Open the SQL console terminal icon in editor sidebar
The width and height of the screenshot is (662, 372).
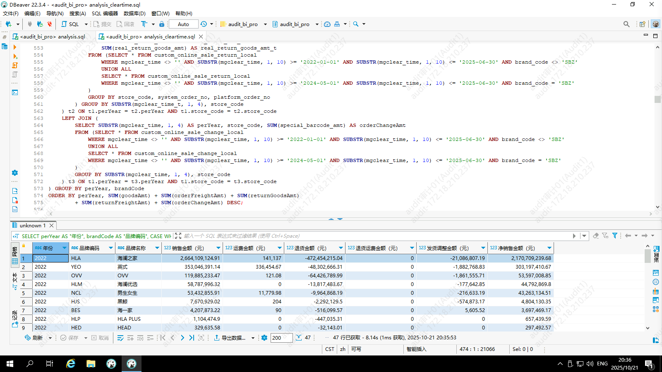[x=15, y=92]
